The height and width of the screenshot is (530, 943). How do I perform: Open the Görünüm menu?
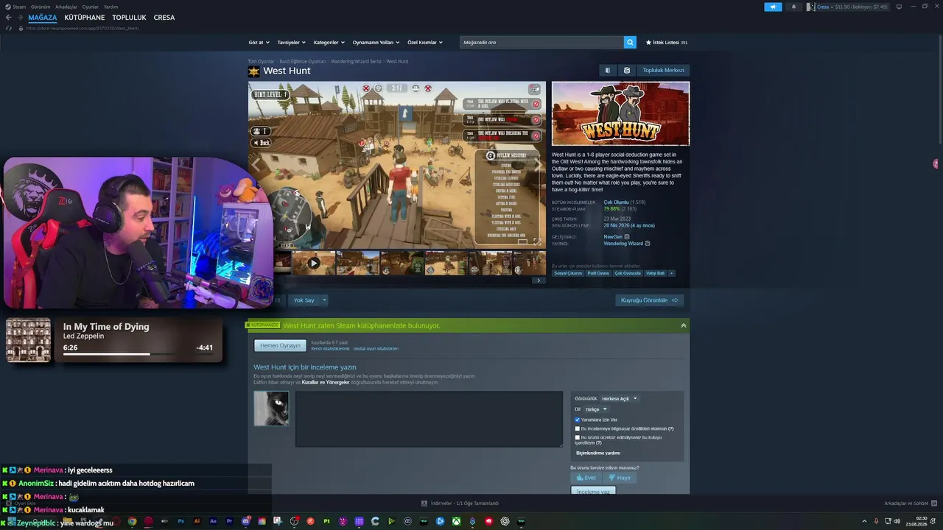pos(41,7)
